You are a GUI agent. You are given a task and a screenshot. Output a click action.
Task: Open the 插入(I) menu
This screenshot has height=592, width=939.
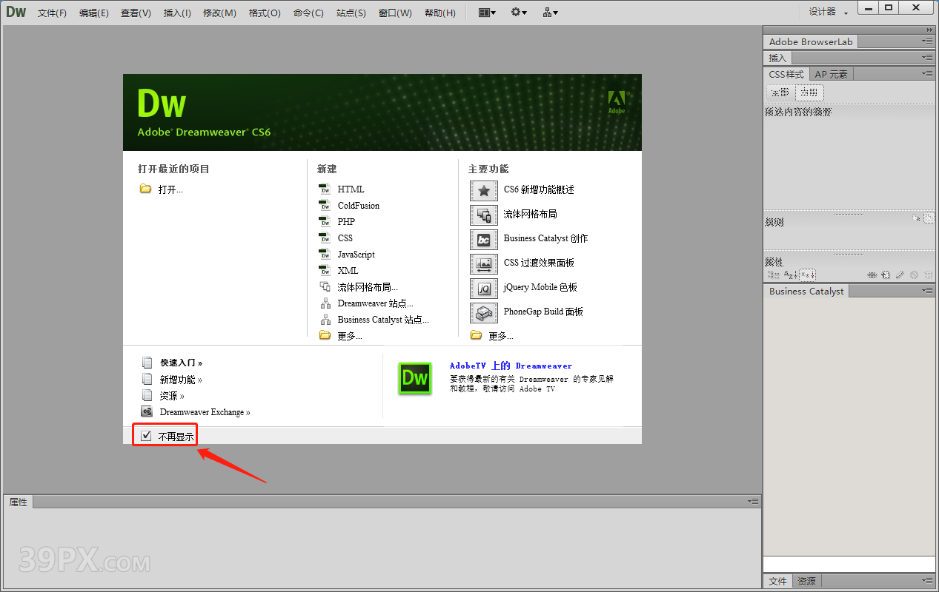pyautogui.click(x=177, y=13)
